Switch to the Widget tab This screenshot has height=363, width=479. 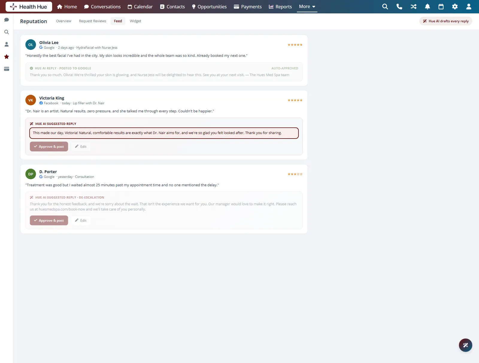point(135,21)
